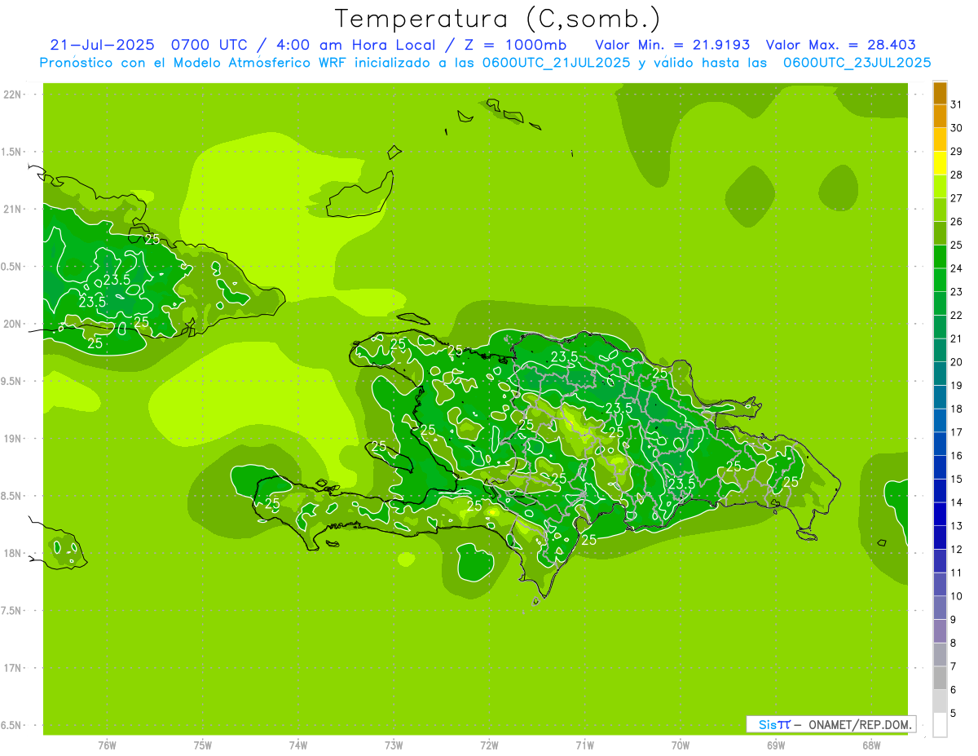Pick the yellow colorbar band between 28 and 29
The width and height of the screenshot is (978, 756).
pyautogui.click(x=940, y=163)
